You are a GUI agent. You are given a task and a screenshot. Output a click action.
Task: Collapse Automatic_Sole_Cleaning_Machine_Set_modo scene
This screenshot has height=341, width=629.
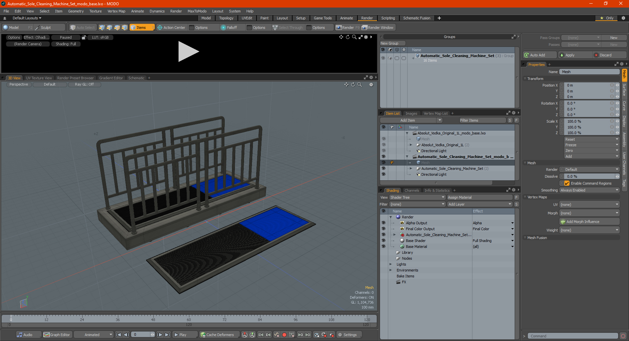click(407, 157)
